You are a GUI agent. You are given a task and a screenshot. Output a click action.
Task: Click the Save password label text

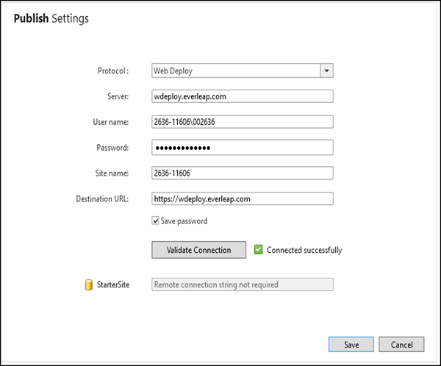(x=184, y=221)
